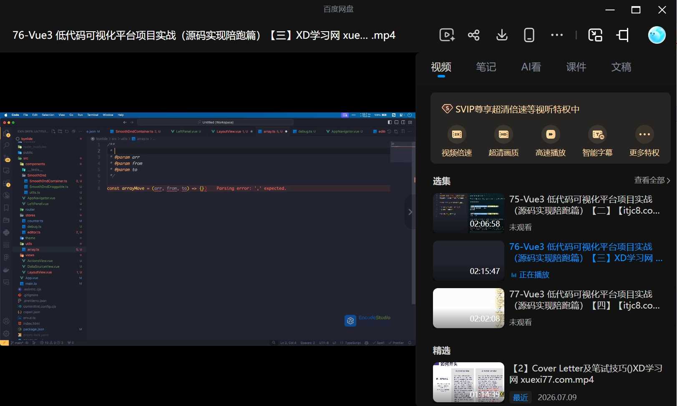Download the video using the download icon
This screenshot has width=677, height=406.
tap(502, 35)
